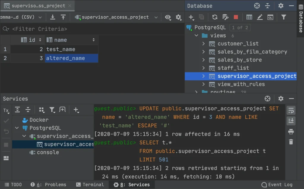Image resolution: width=304 pixels, height=189 pixels.
Task: Expand the sales_by_store view node
Action: click(x=203, y=60)
